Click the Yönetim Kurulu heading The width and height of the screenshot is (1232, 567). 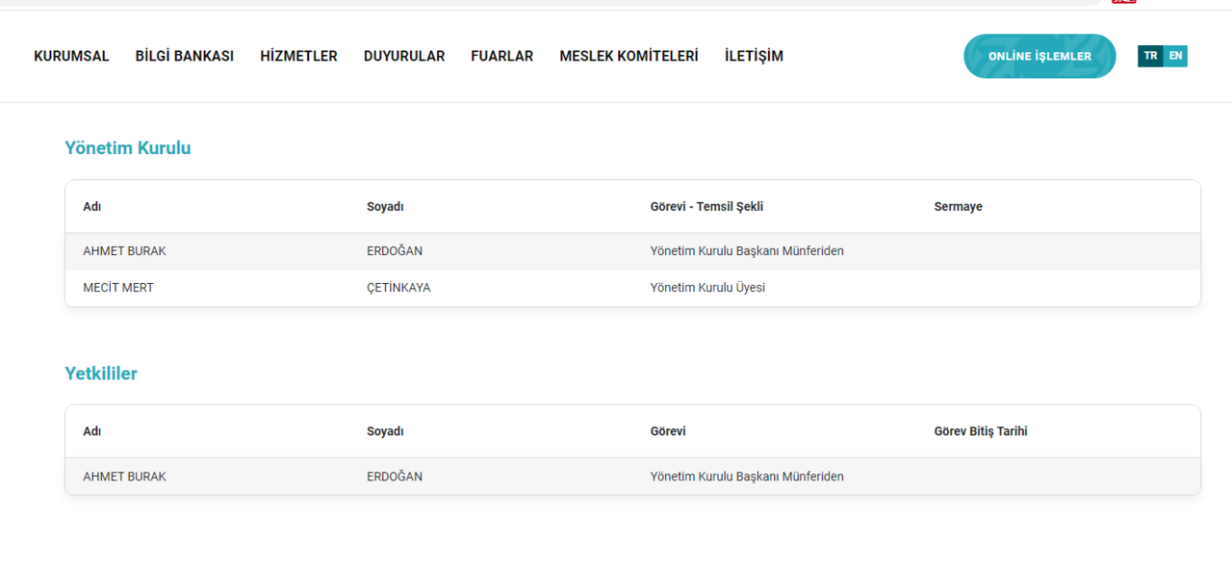click(x=127, y=147)
